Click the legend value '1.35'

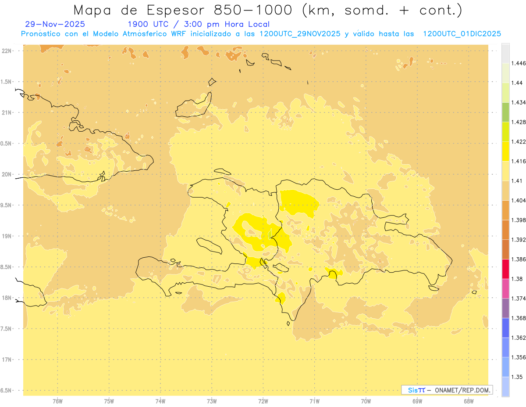[x=517, y=377]
